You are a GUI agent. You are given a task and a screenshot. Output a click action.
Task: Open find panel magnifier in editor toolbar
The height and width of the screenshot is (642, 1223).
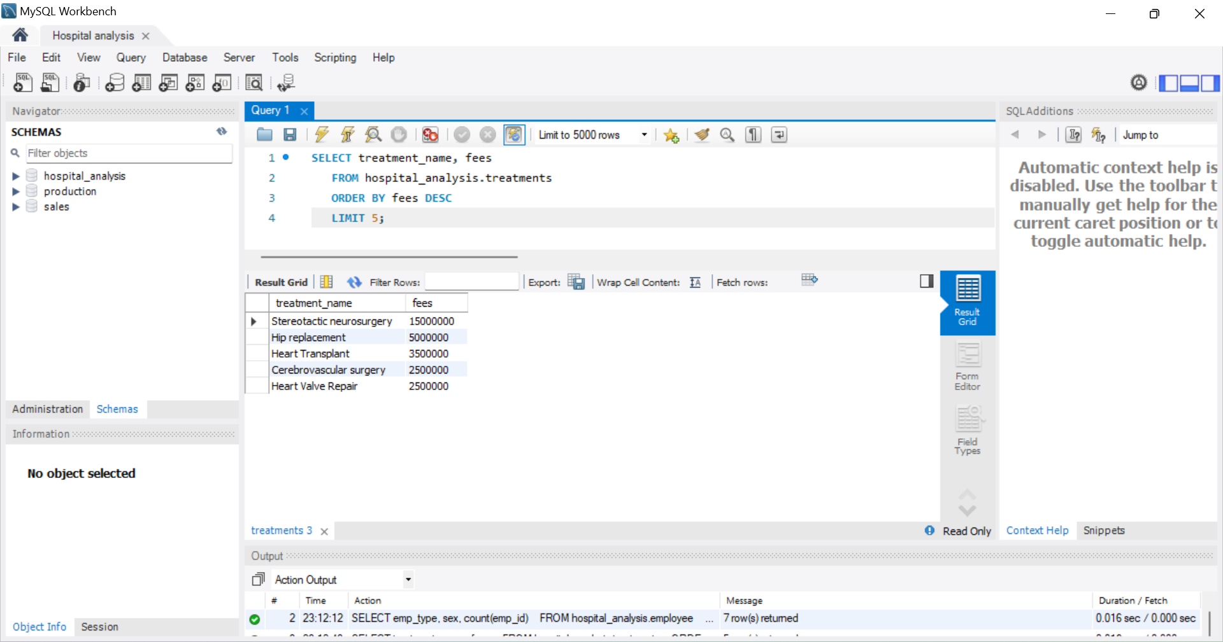pyautogui.click(x=727, y=134)
